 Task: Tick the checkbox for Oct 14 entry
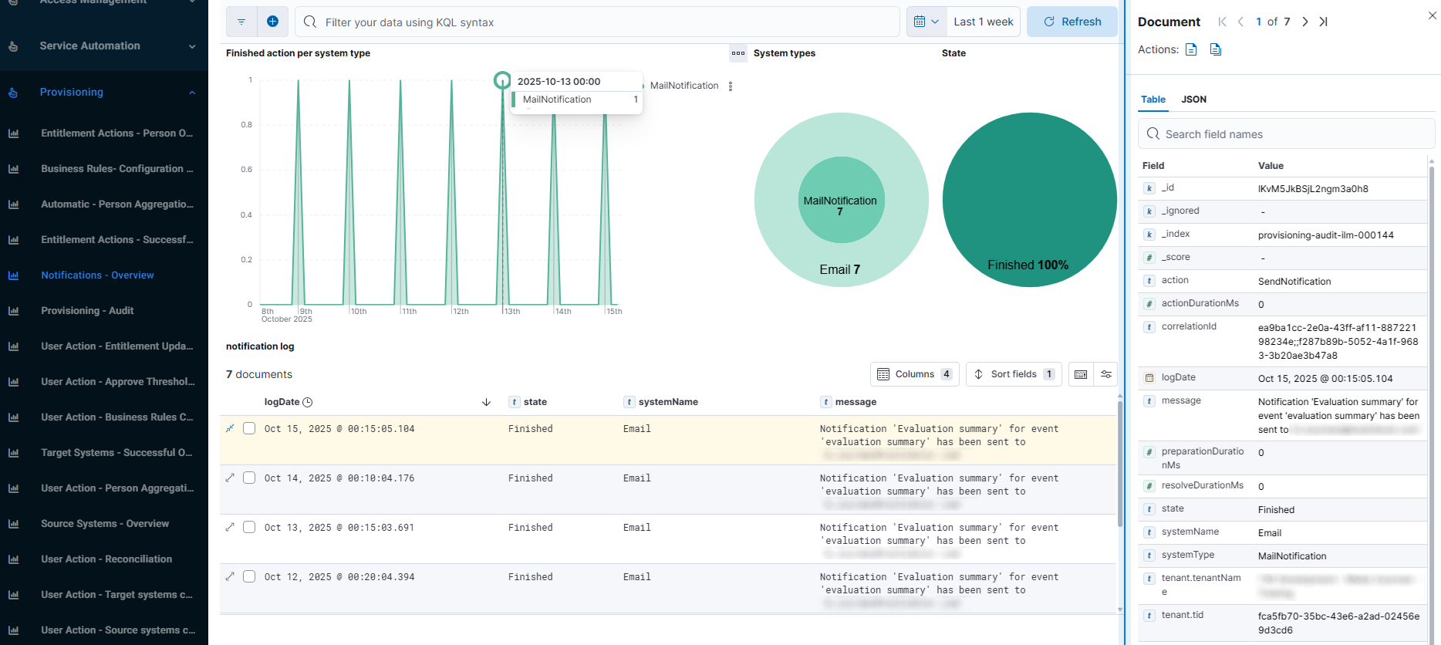249,478
